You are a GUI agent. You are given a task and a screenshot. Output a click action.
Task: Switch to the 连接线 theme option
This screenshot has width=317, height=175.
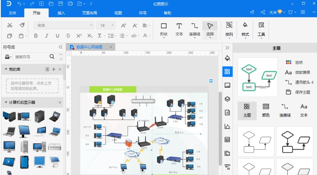point(285,110)
